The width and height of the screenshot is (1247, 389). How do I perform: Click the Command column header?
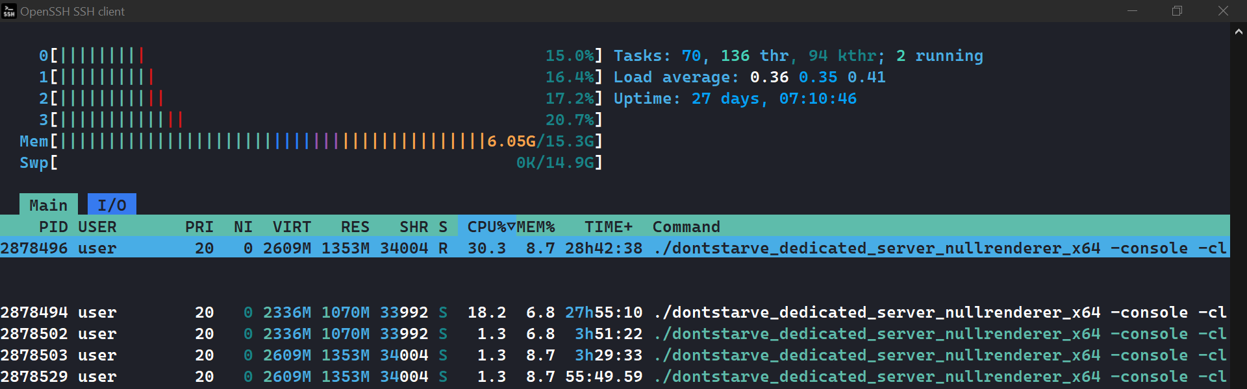[x=686, y=227]
